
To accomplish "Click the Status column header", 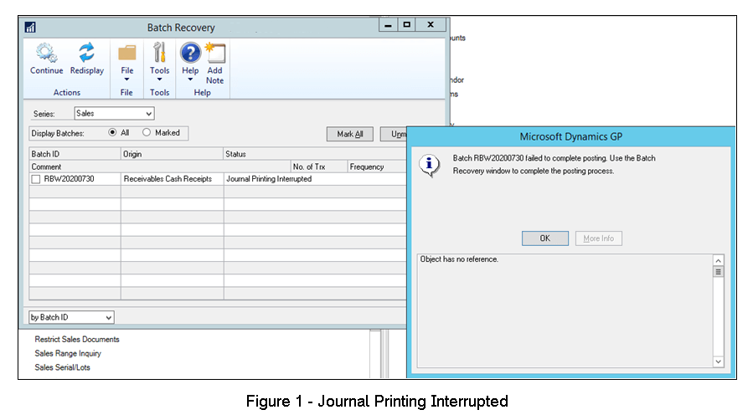I will tap(315, 154).
